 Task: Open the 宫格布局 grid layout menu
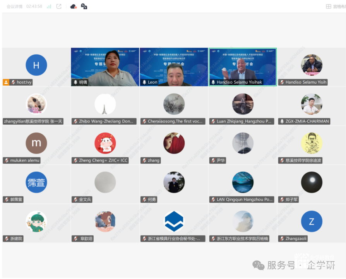tap(336, 7)
